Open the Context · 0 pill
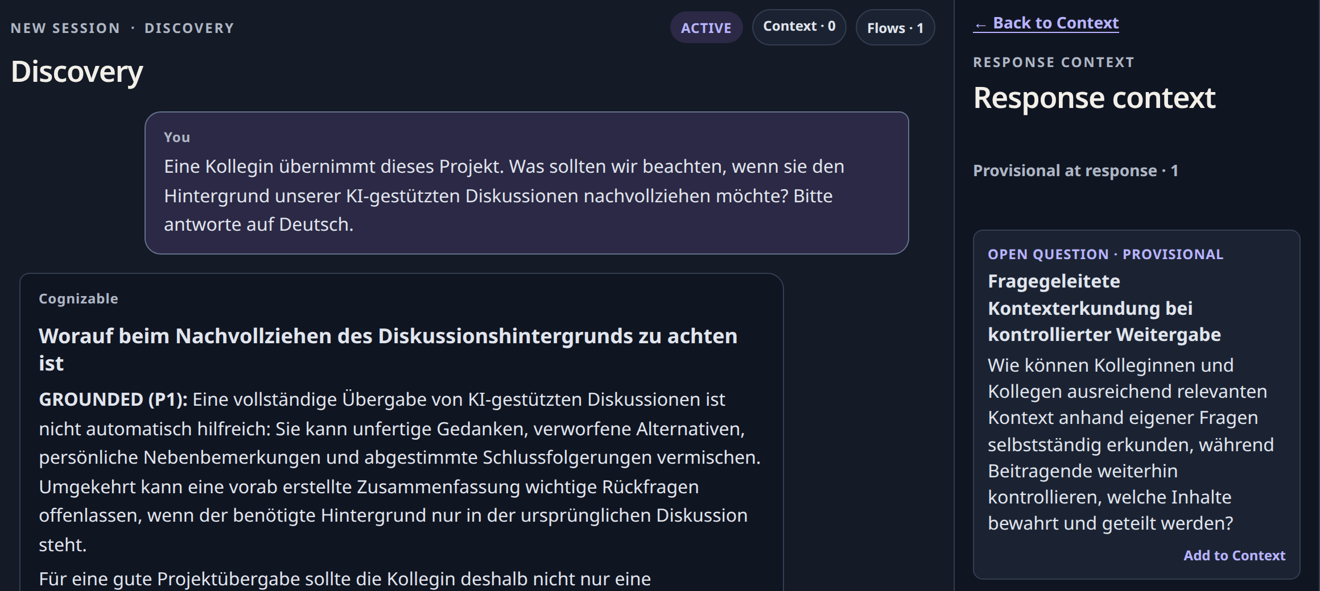Screen dimensions: 1320x591 tap(799, 27)
